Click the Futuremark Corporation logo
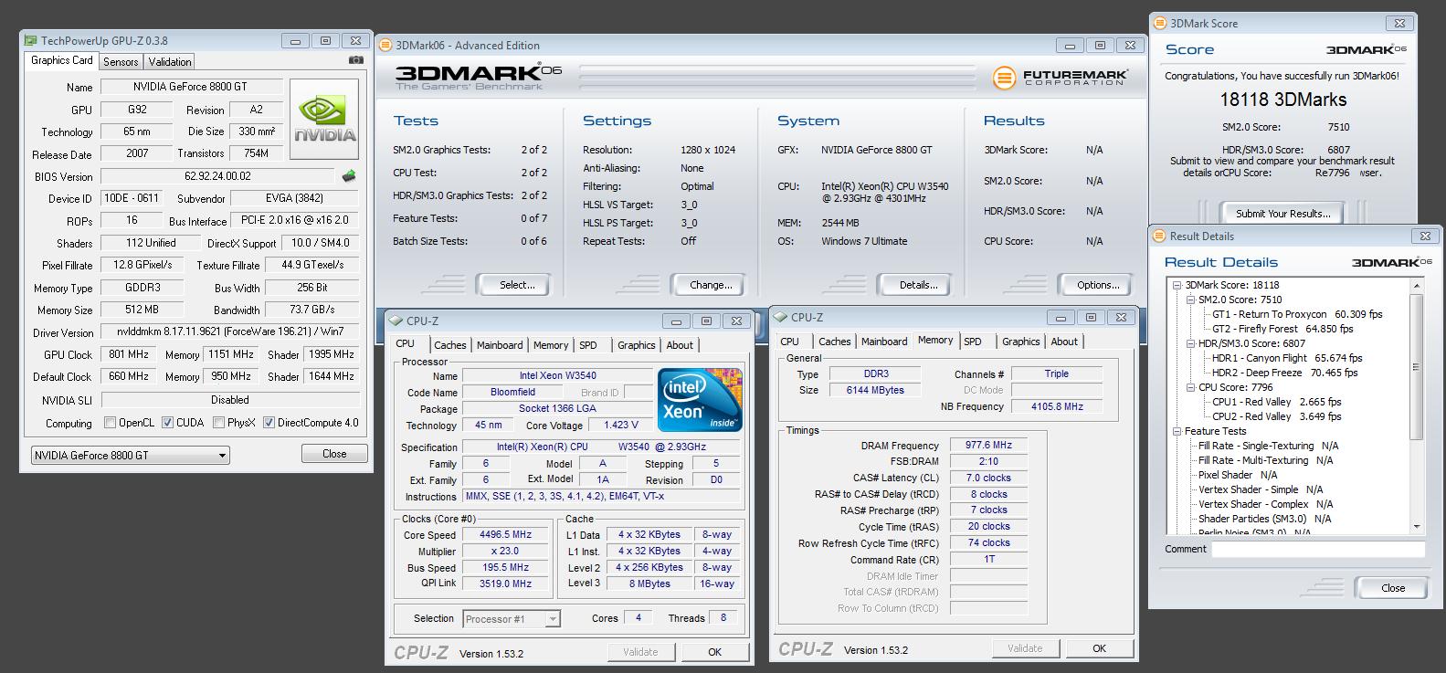1446x673 pixels. tap(1061, 78)
